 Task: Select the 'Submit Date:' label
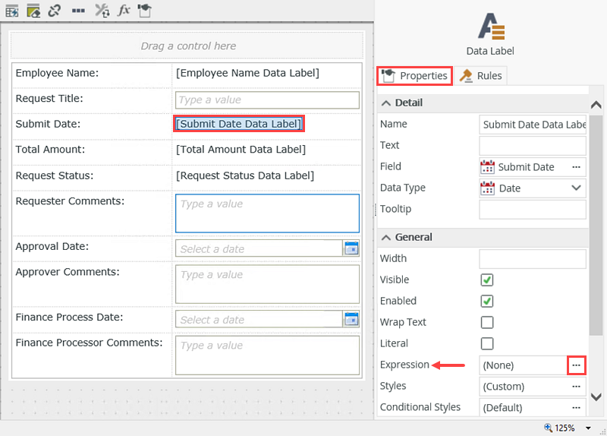48,124
